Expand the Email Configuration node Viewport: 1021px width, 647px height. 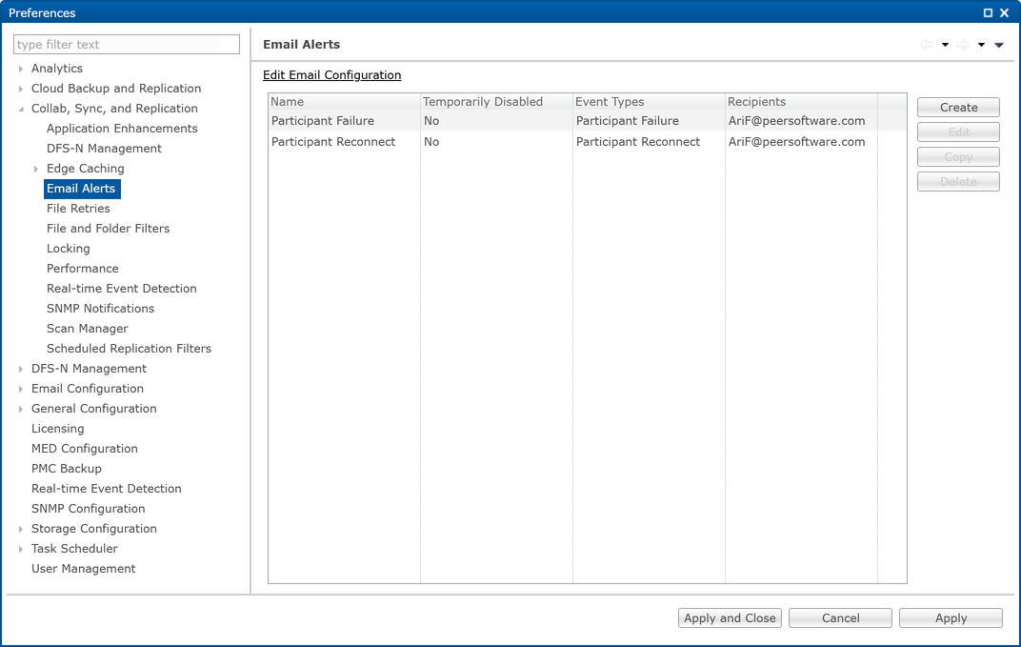pyautogui.click(x=21, y=389)
